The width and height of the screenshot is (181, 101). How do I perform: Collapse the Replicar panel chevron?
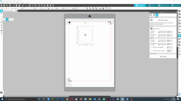click(150, 13)
